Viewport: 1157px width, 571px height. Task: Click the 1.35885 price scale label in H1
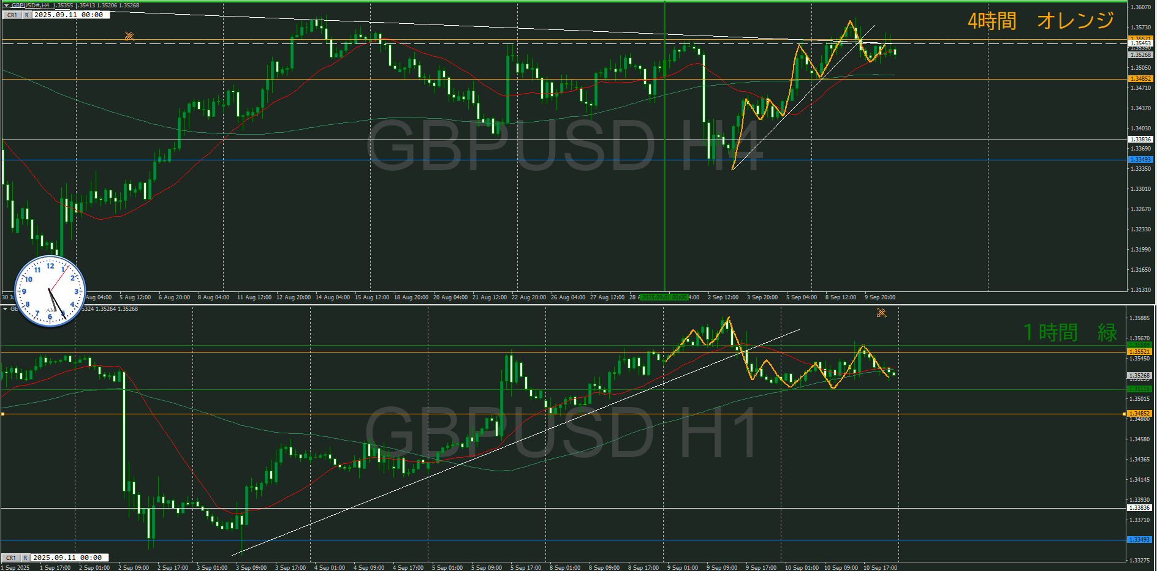pyautogui.click(x=1140, y=318)
